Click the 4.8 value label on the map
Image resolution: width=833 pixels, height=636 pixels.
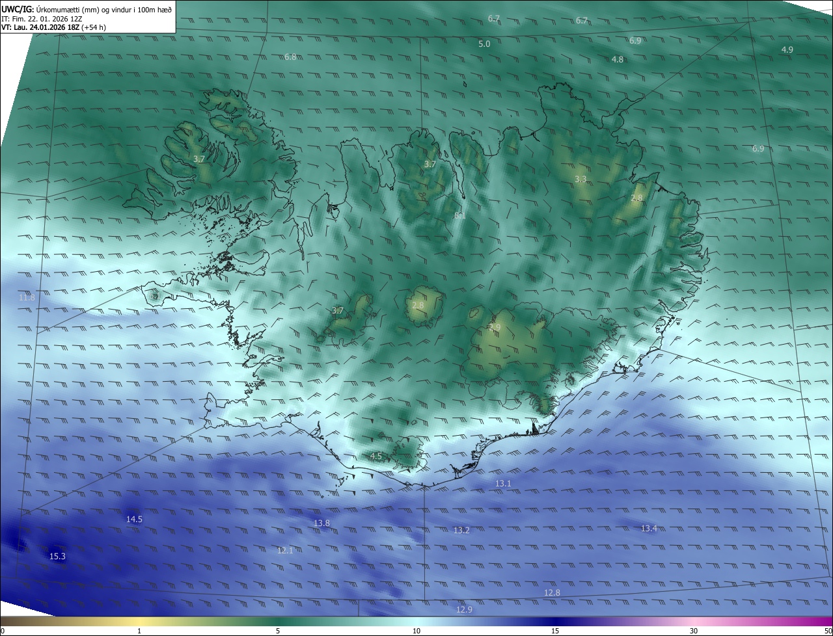tap(618, 60)
